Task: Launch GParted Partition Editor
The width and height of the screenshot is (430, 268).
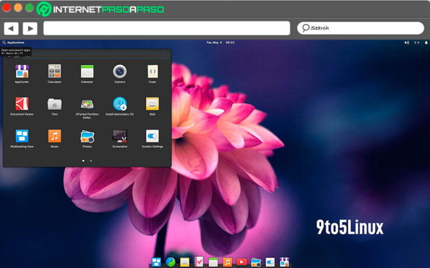Action: 87,104
